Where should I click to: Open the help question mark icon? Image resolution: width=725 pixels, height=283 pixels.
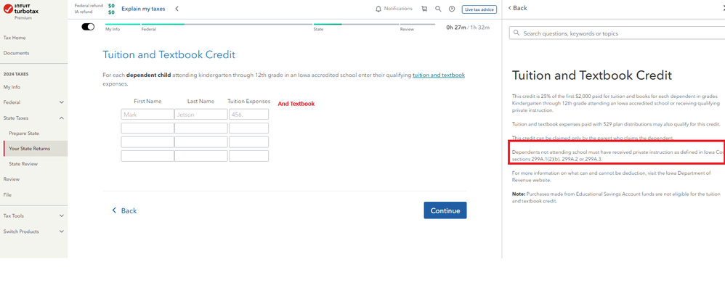pyautogui.click(x=452, y=9)
